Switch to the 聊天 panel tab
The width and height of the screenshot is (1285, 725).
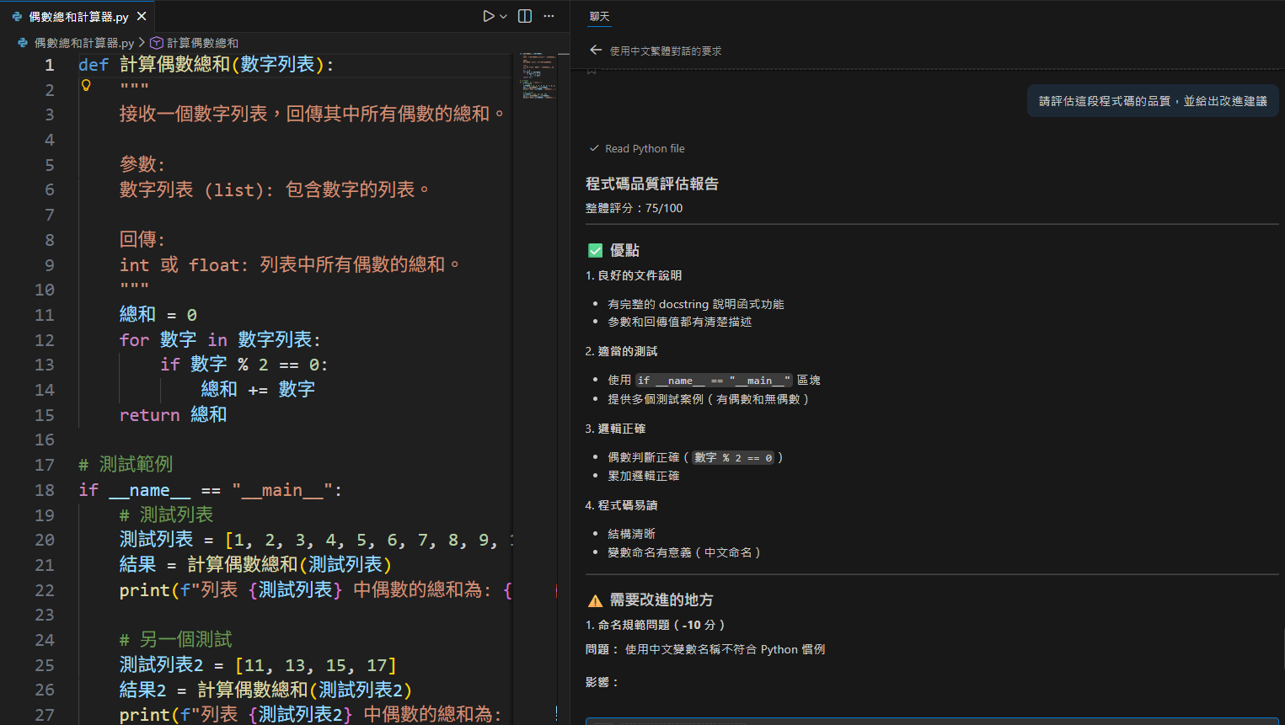599,16
